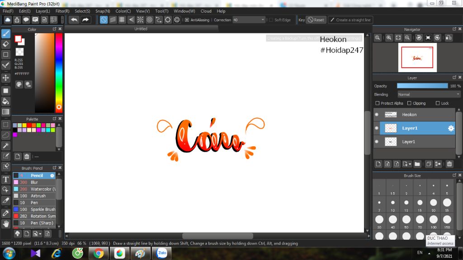Screen dimensions: 463x260
Task: Open snap settings gear icon
Action: click(177, 20)
